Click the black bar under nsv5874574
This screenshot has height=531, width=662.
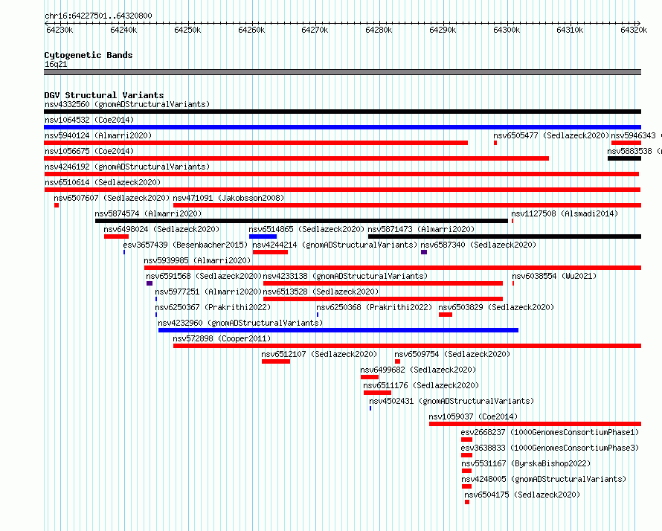point(301,221)
